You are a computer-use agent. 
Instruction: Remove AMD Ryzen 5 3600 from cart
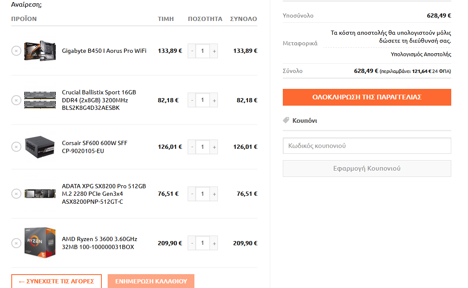point(16,243)
